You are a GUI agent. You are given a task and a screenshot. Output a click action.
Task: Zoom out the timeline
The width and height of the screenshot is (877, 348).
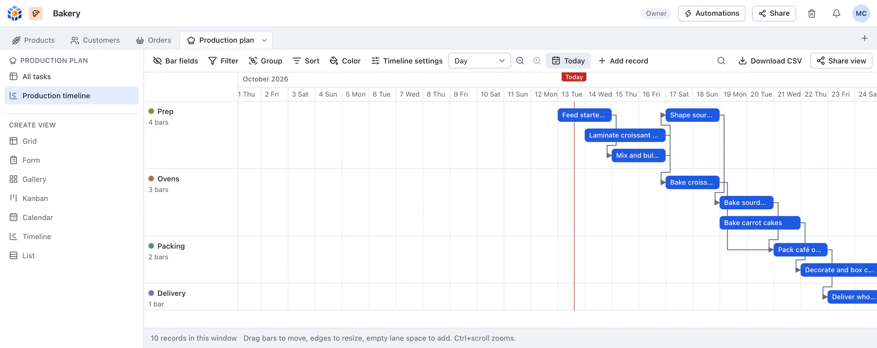click(x=520, y=61)
